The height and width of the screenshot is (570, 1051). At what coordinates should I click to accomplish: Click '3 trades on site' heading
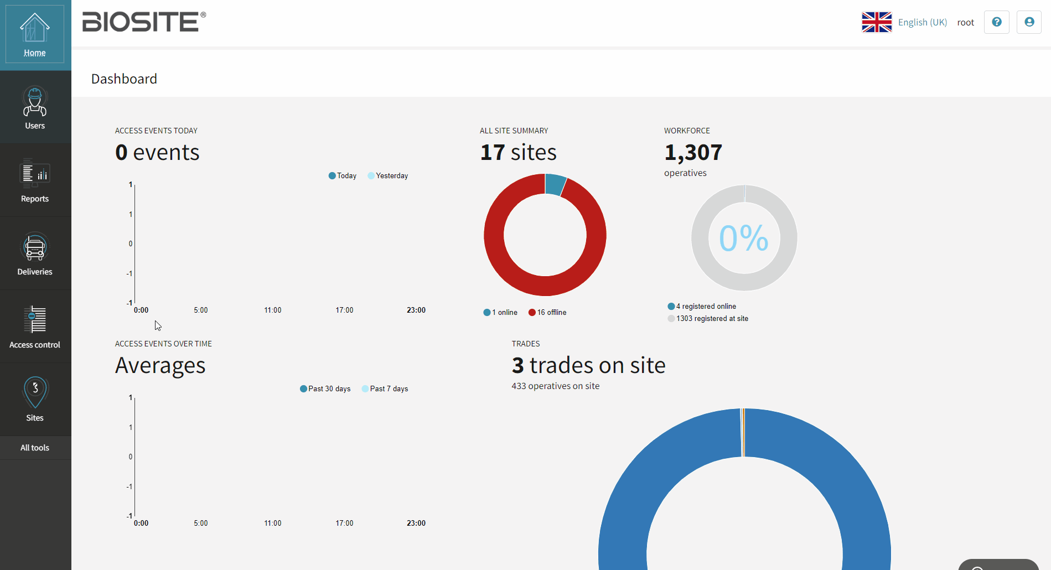point(588,365)
